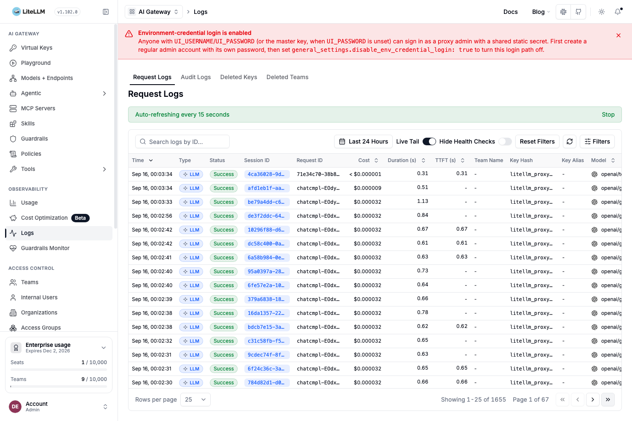Switch to the Audit Logs tab
This screenshot has width=632, height=421.
click(x=196, y=77)
